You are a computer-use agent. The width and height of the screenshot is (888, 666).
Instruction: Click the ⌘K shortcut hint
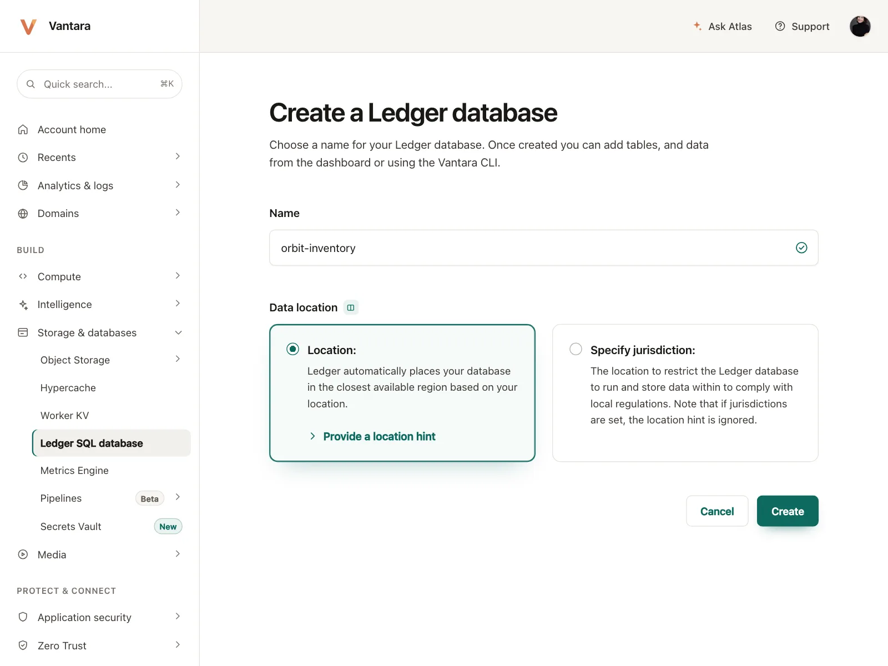(x=167, y=84)
